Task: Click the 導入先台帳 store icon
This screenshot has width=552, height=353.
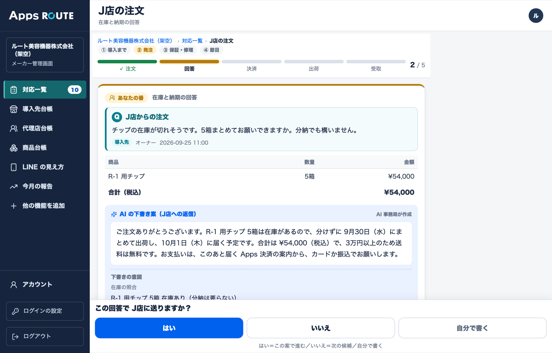Action: click(14, 109)
